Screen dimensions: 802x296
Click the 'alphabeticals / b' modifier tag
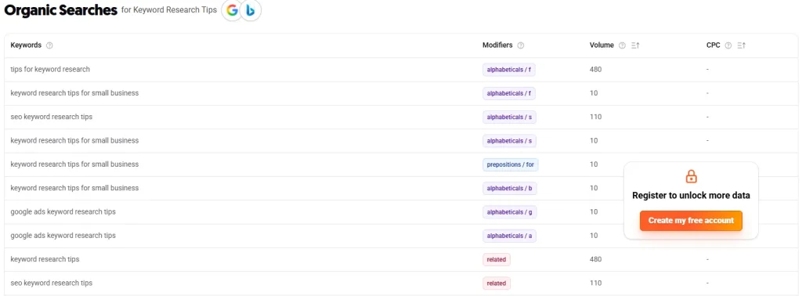509,188
